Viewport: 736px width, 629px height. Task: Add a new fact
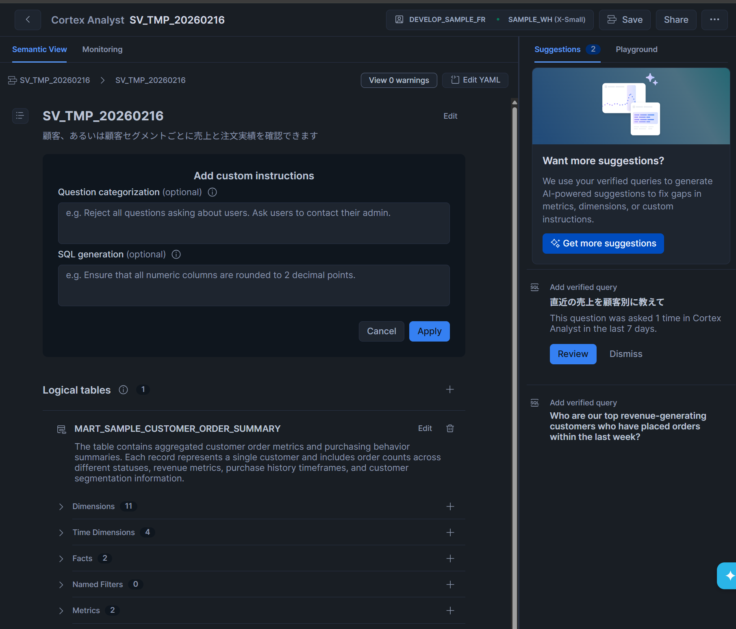(450, 559)
